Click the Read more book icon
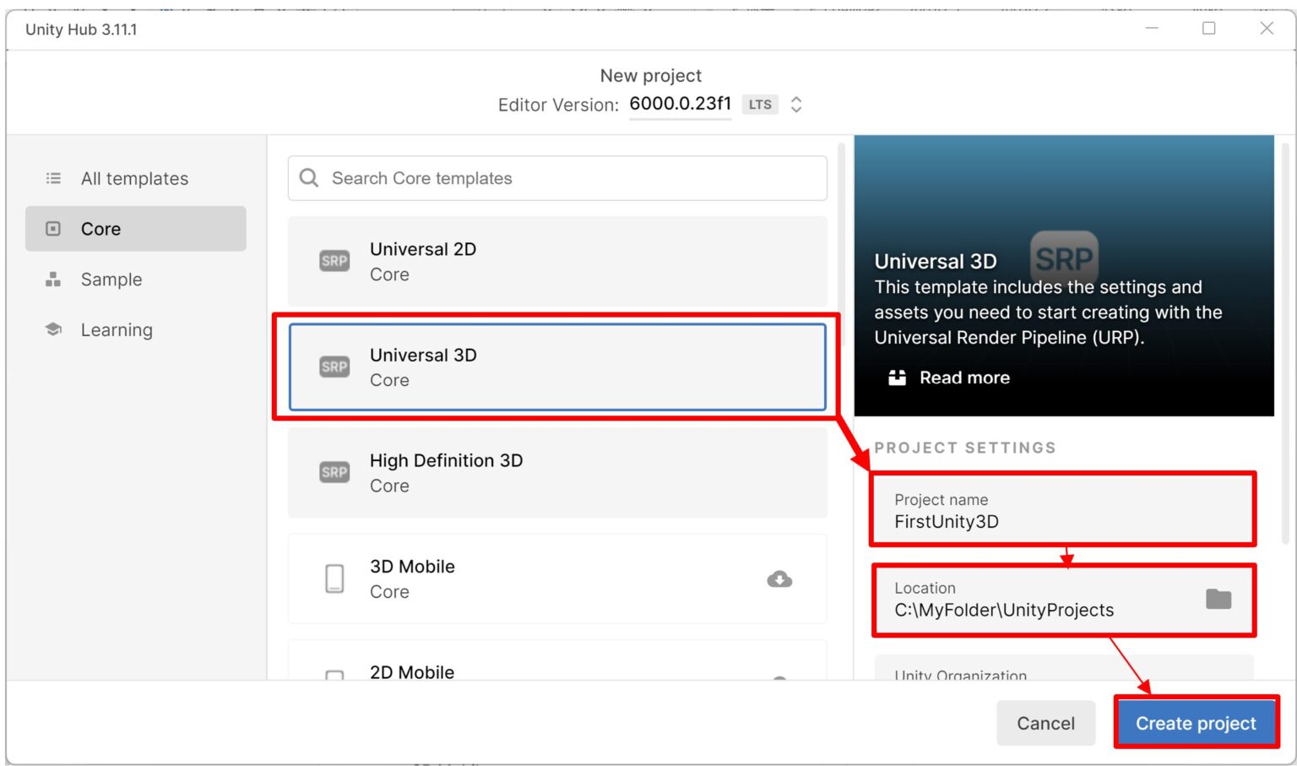The width and height of the screenshot is (1297, 766). point(897,378)
